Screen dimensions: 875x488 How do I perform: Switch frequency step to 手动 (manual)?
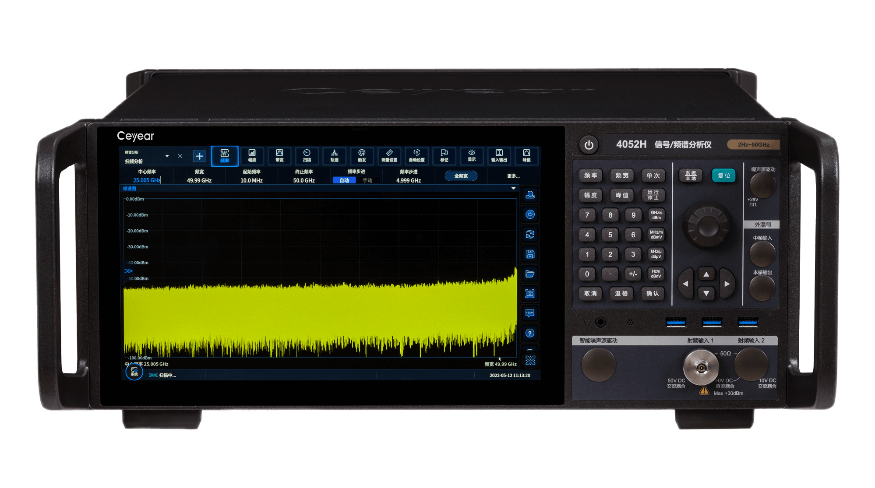click(367, 180)
